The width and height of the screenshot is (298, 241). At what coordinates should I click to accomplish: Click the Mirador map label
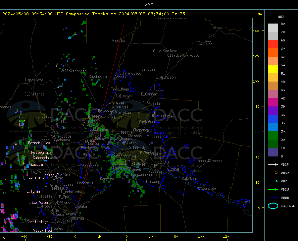point(153,182)
